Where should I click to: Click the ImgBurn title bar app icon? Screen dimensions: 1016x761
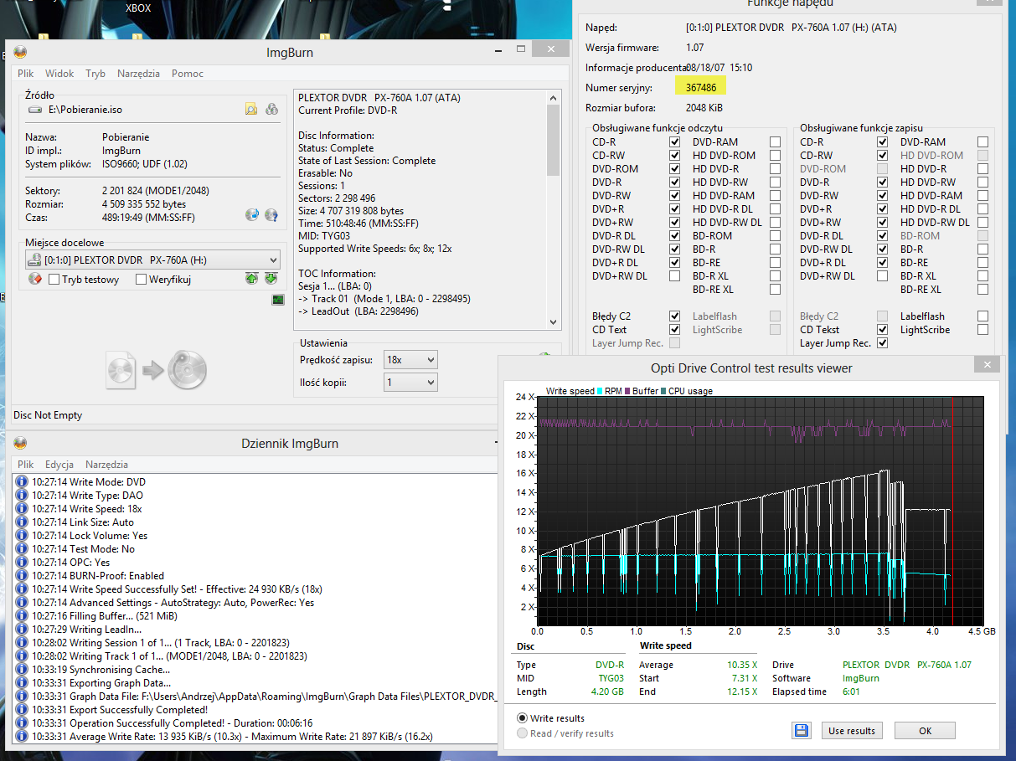(20, 54)
